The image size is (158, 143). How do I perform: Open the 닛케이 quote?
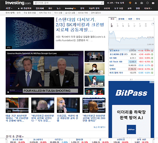click(x=112, y=69)
